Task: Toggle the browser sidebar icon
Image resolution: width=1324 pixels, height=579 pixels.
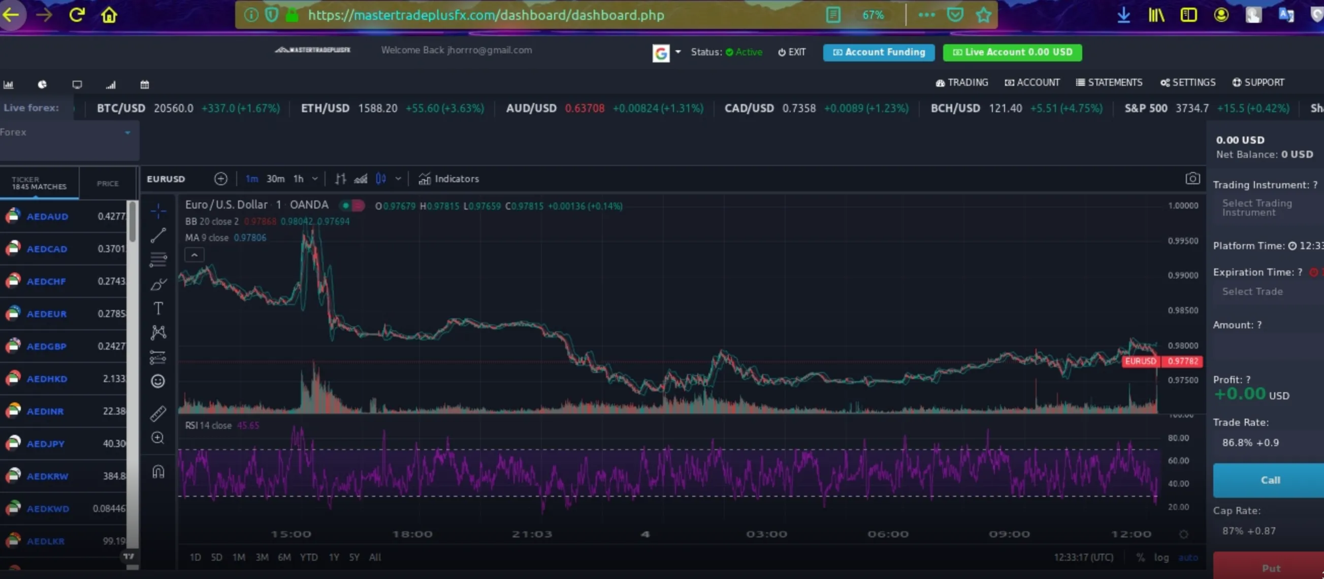Action: point(1189,15)
